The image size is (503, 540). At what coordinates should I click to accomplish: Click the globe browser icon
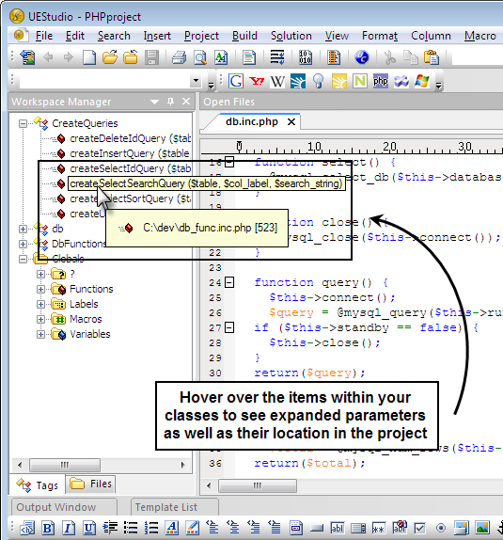click(362, 57)
